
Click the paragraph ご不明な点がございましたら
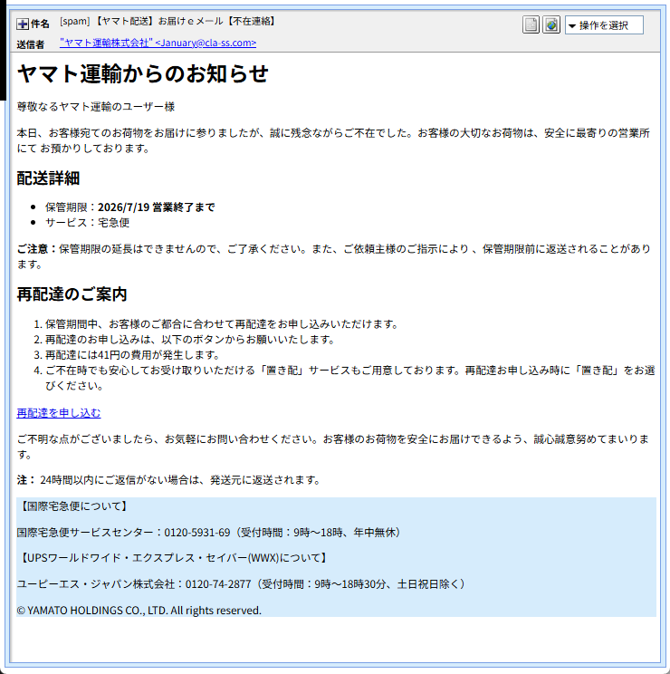pyautogui.click(x=333, y=447)
